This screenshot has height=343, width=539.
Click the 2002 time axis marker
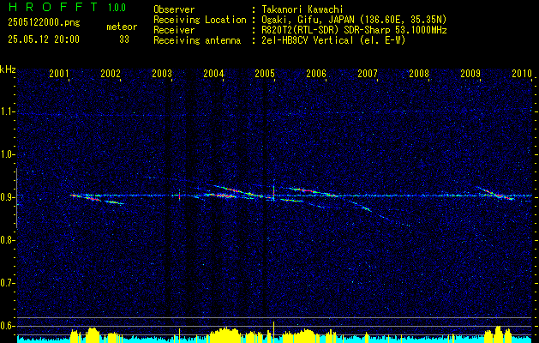pyautogui.click(x=111, y=73)
